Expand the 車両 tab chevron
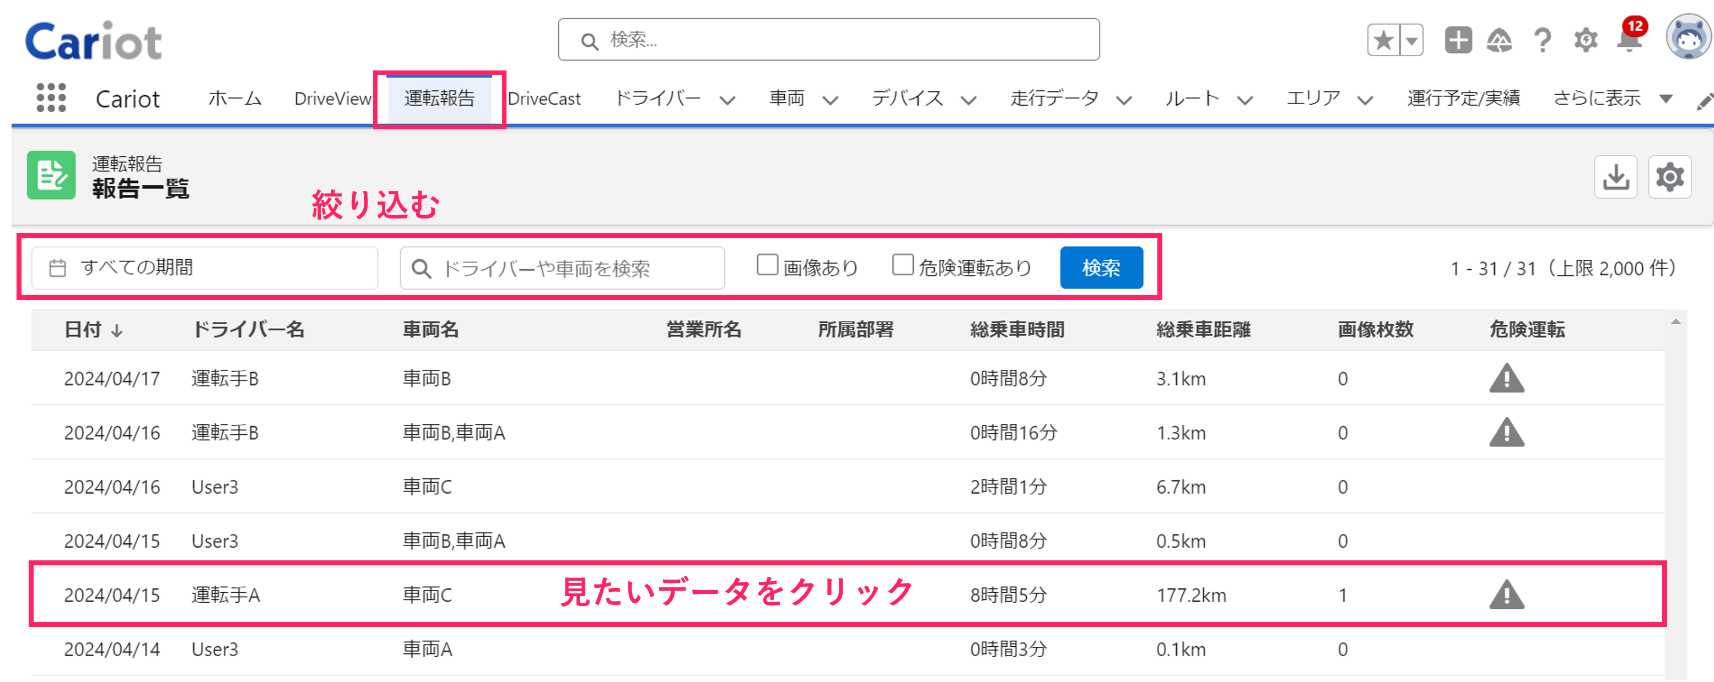Screen dimensions: 1714x682 pyautogui.click(x=830, y=100)
